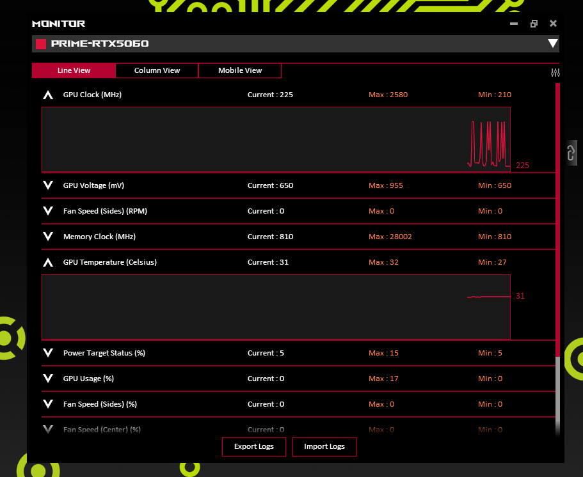Expand the Fan Speed (Sides) (%) graph

click(x=48, y=404)
